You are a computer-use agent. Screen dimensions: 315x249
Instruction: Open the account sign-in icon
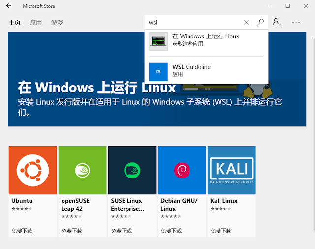[x=277, y=22]
